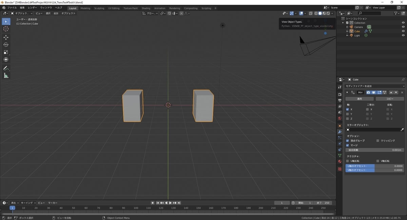407x220 pixels.
Task: Open the Object Constraints properties tab
Action: click(340, 150)
